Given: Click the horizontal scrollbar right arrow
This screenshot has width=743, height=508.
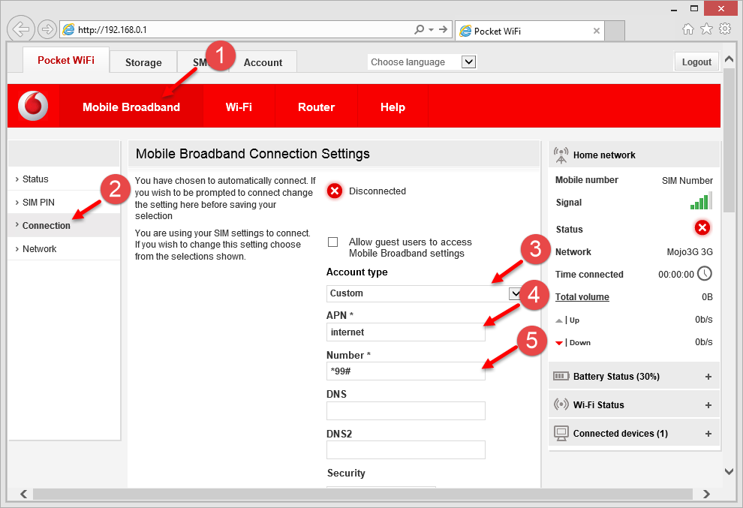Looking at the screenshot, I should coord(706,494).
